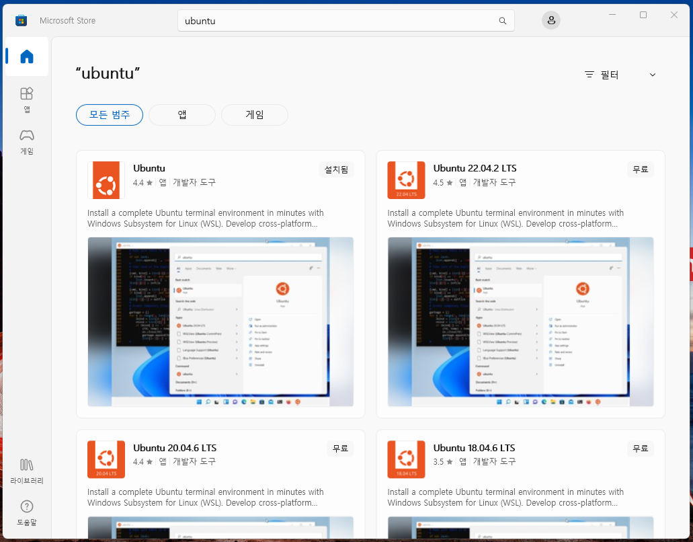The height and width of the screenshot is (542, 693).
Task: Click the 설치됨 badge on Ubuntu
Action: (x=336, y=169)
